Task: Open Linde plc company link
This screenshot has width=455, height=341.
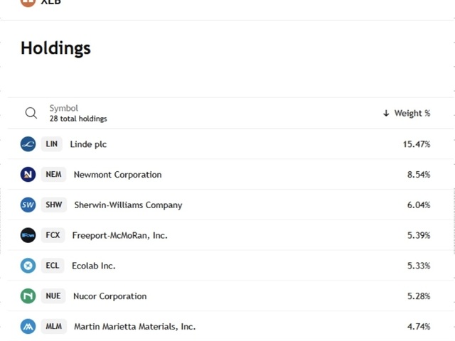Action: tap(88, 144)
